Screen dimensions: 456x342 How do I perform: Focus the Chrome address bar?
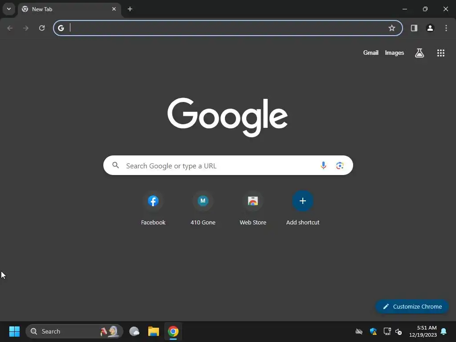pos(228,28)
